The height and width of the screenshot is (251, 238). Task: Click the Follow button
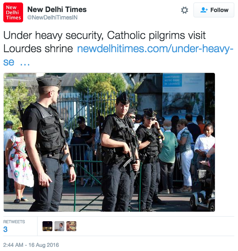point(214,10)
